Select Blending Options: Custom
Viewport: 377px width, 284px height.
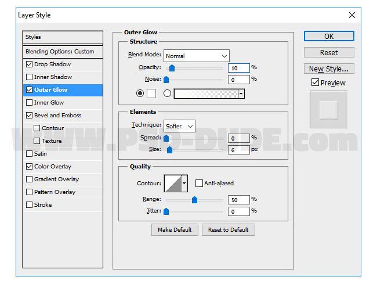click(x=63, y=52)
